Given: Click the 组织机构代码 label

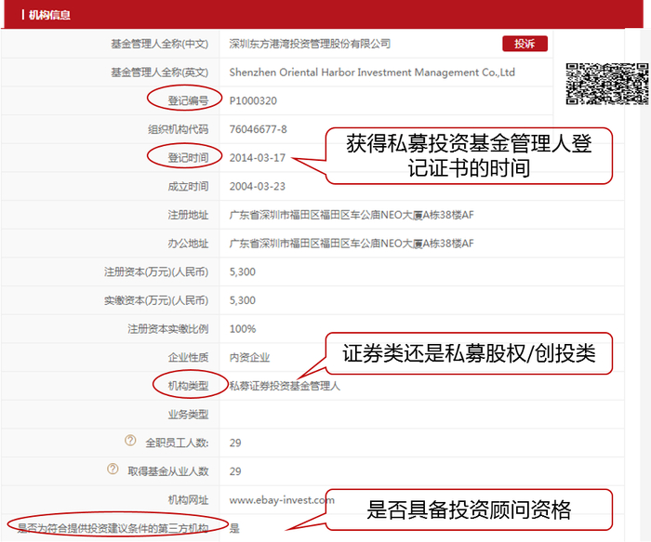Looking at the screenshot, I should coord(179,129).
